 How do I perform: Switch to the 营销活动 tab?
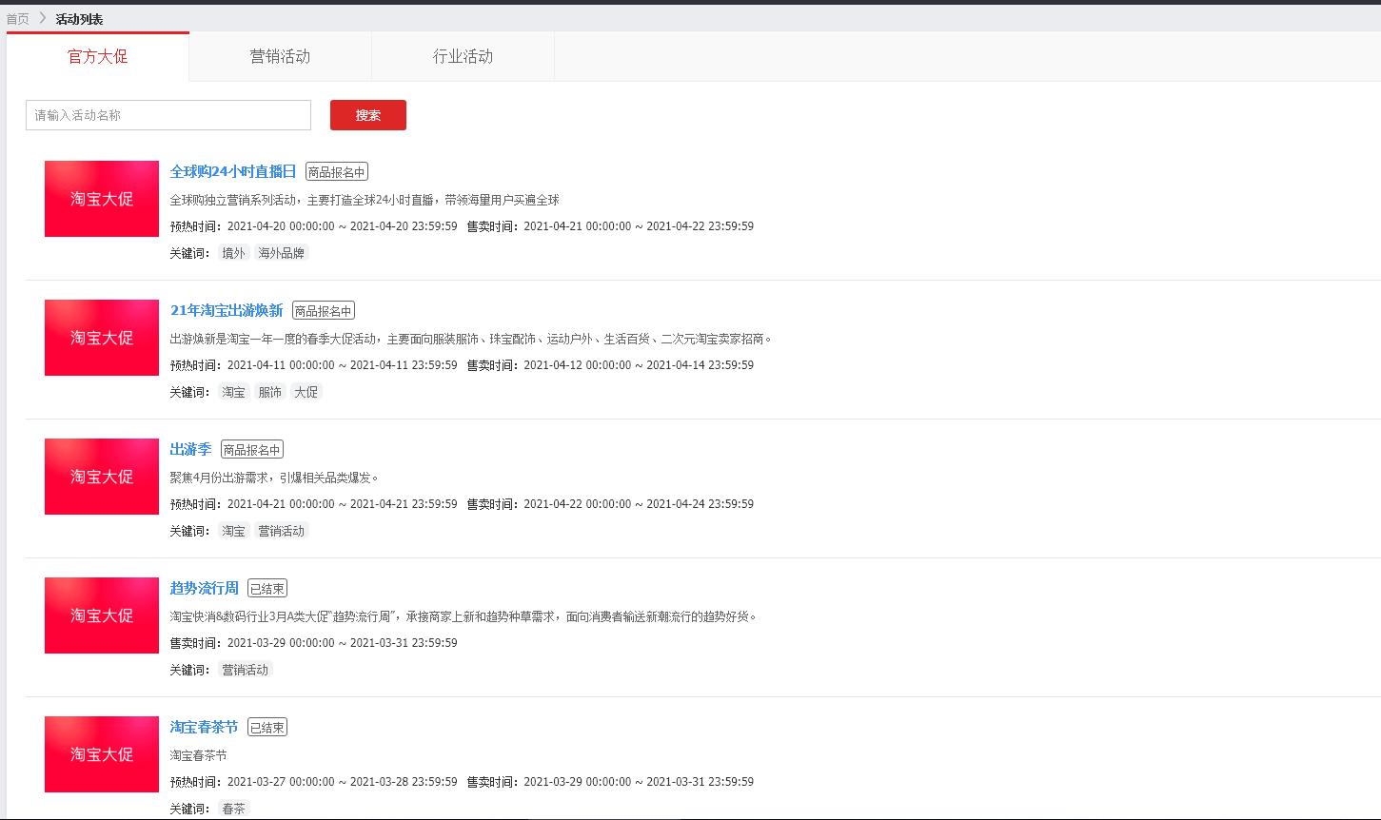point(280,56)
